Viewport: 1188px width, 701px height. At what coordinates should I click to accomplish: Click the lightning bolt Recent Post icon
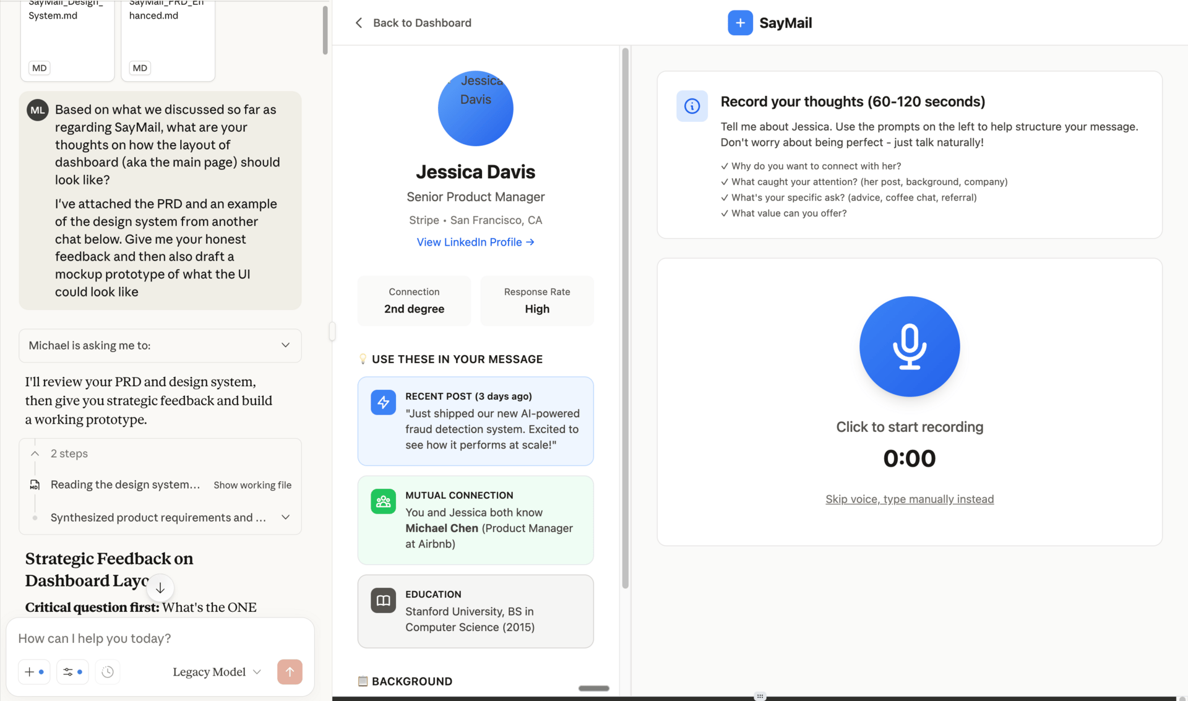click(383, 402)
